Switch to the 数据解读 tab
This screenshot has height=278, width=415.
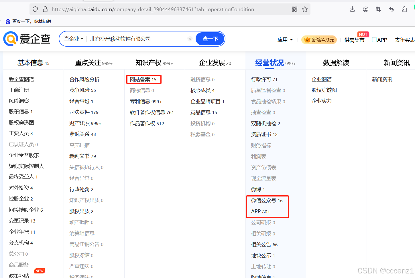(x=336, y=63)
